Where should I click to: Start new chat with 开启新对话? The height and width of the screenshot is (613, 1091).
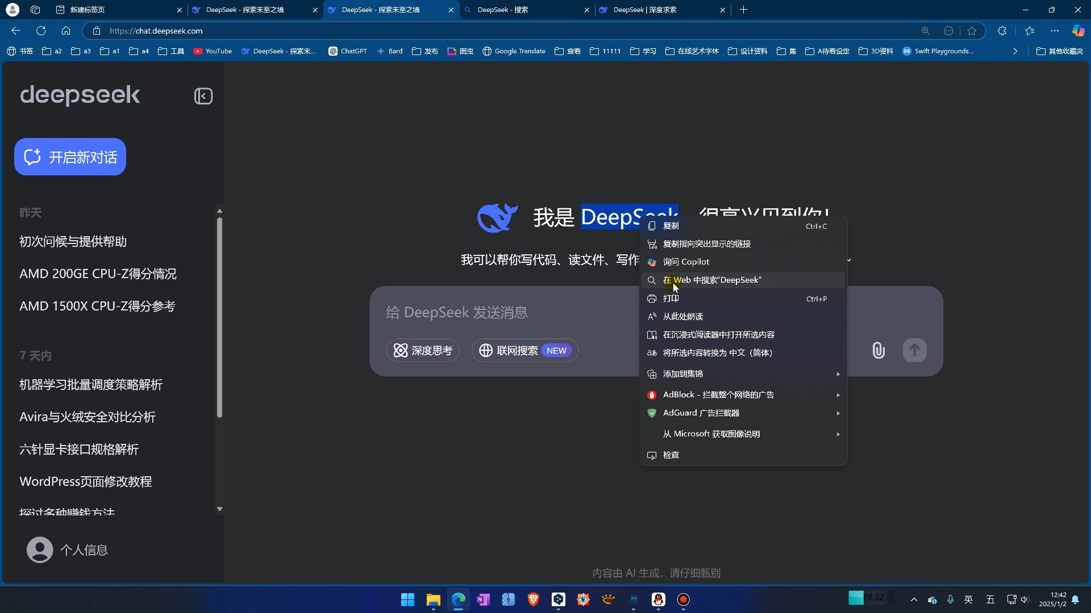(70, 157)
